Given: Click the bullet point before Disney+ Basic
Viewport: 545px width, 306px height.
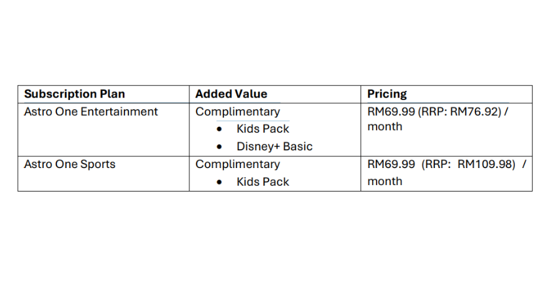Looking at the screenshot, I should tap(221, 147).
